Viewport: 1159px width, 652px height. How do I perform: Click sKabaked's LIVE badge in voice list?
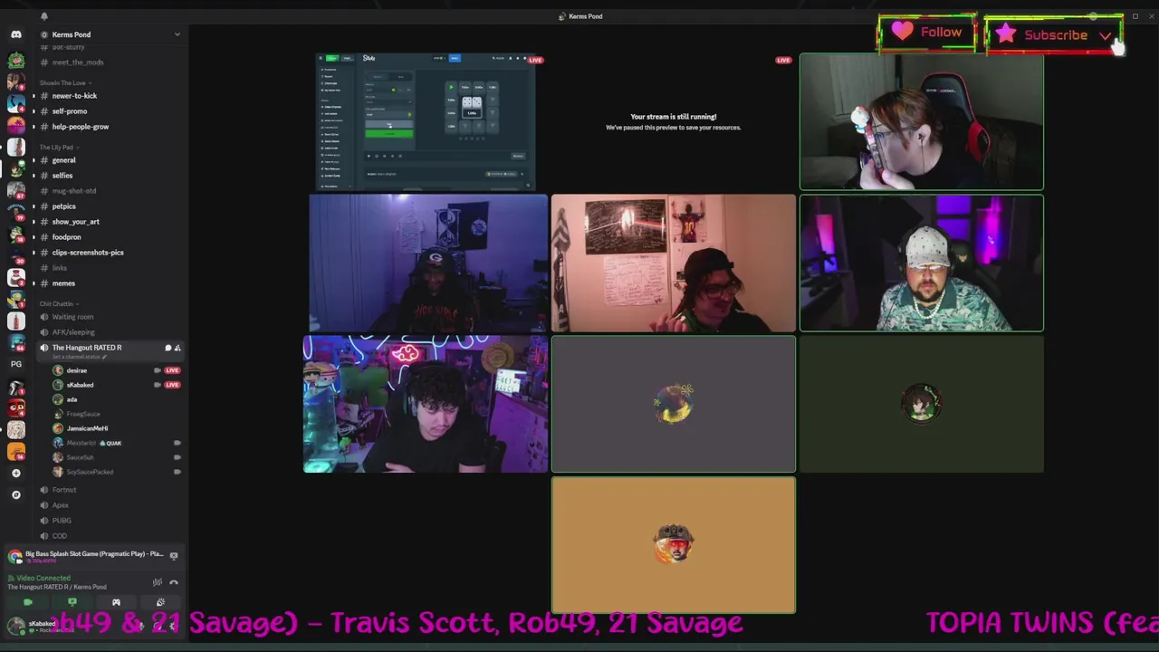[172, 385]
